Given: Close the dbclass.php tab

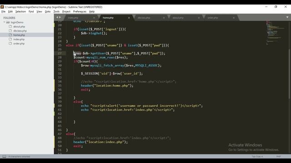Looking at the screenshot, I should [164, 18].
